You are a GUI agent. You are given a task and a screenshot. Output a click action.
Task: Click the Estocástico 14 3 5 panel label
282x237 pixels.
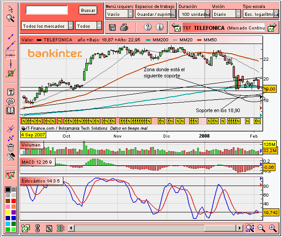(x=41, y=181)
